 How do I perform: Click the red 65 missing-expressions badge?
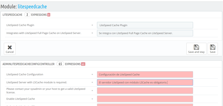pos(83,64)
